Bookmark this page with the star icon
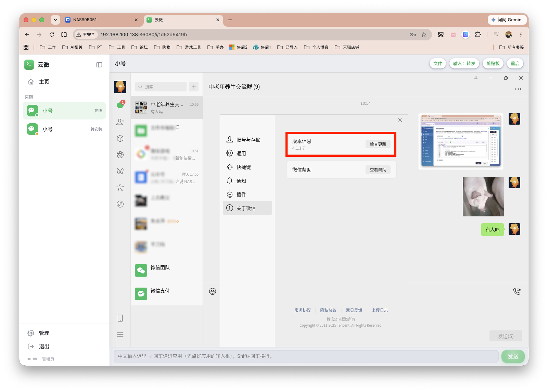Screen dimensions: 548x391 pos(424,35)
